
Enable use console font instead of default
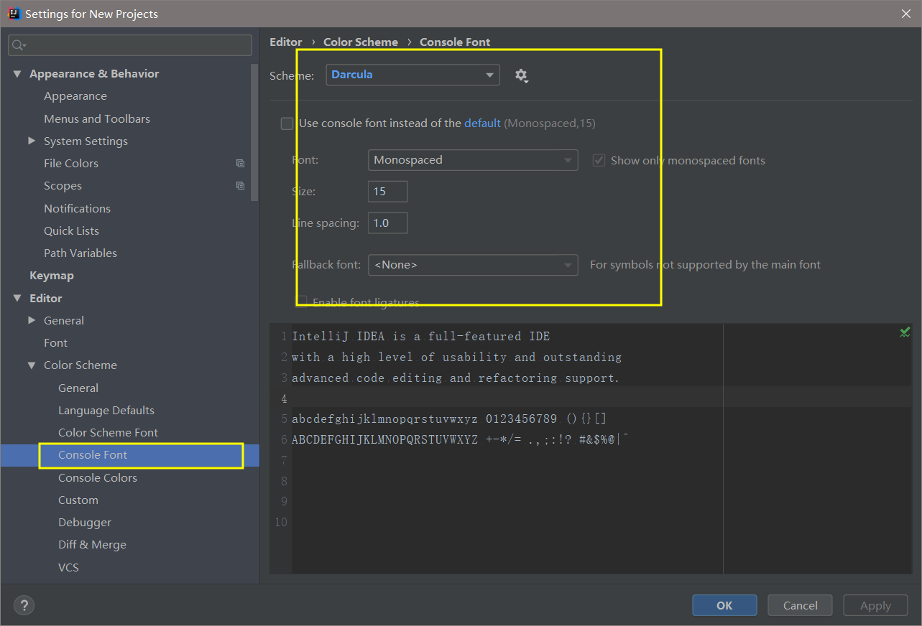pyautogui.click(x=287, y=123)
